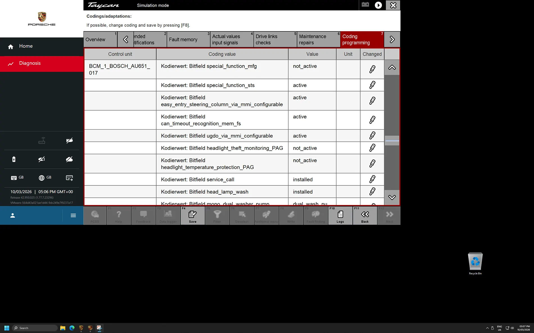Image resolution: width=534 pixels, height=333 pixels.
Task: Click the Save (F4) toolbar button
Action: point(193,215)
